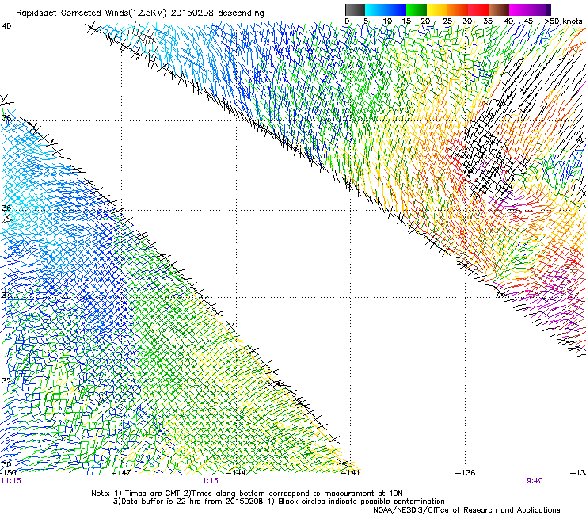This screenshot has height=515, width=586.
Task: Select the yellow 20–25 knot legend segment
Action: coord(437,10)
